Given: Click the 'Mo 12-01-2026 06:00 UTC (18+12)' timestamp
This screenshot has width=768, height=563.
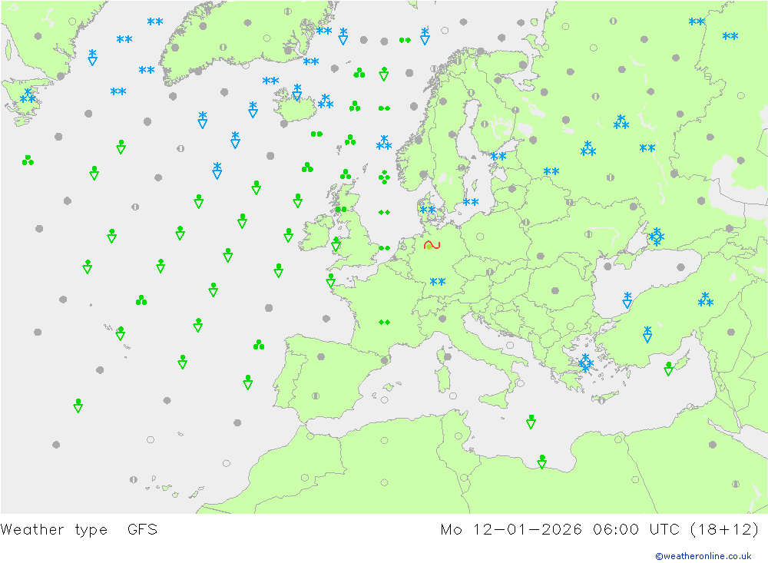Looking at the screenshot, I should 600,530.
